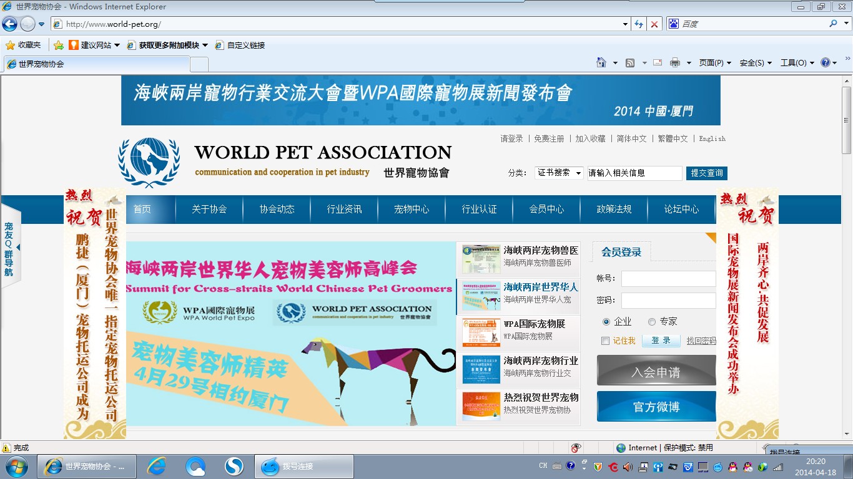Viewport: 853px width, 479px height.
Task: Open the 页面(P) dropdown menu
Action: [715, 62]
